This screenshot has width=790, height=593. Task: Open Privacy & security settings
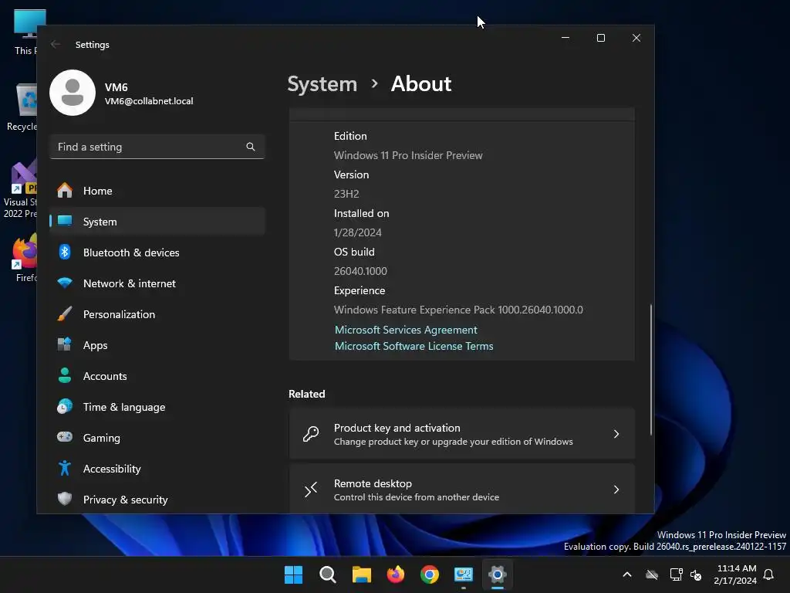(157, 500)
